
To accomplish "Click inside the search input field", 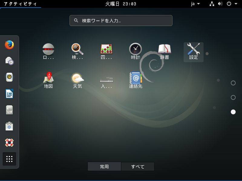I will (x=121, y=20).
